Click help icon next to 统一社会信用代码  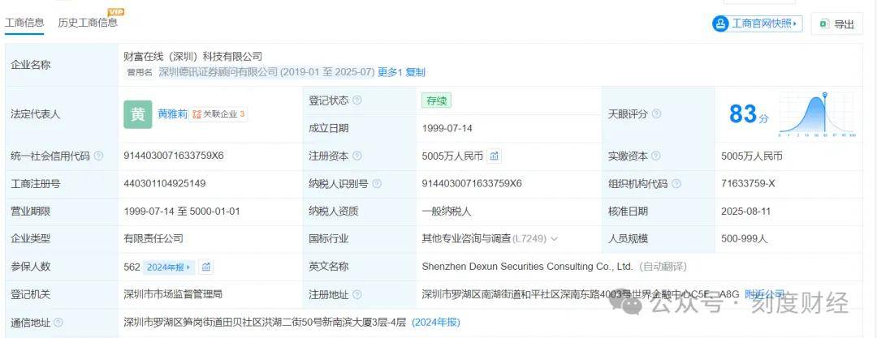coord(99,156)
